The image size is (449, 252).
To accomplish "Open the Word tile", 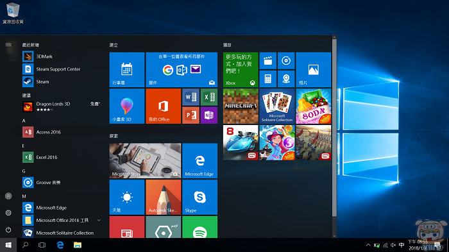I will pos(191,97).
